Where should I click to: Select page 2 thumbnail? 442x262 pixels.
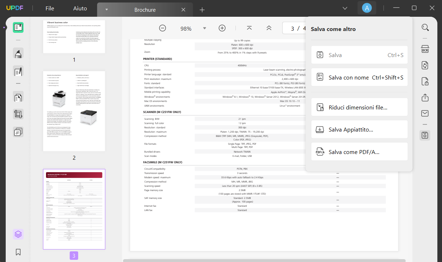click(x=74, y=111)
